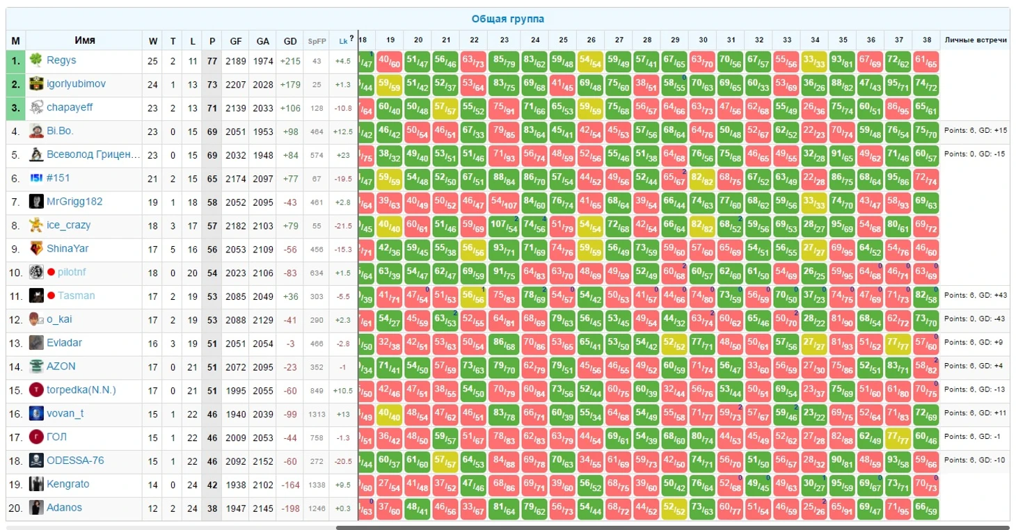Click the red circular avatar beside ГОЛ
The image size is (1016, 530).
pos(36,437)
